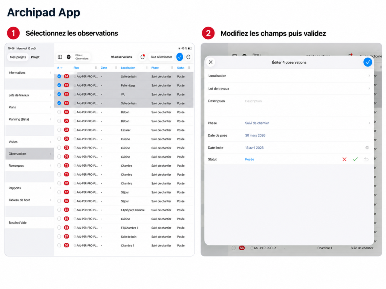Viewport: 386px width, 289px height.
Task: Set status with the red X icon
Action: pyautogui.click(x=345, y=159)
